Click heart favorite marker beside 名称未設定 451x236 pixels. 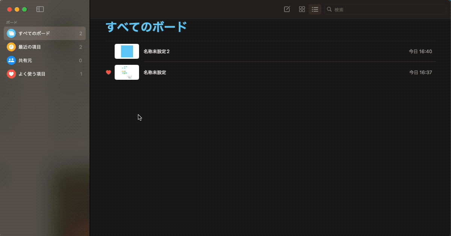tap(108, 72)
